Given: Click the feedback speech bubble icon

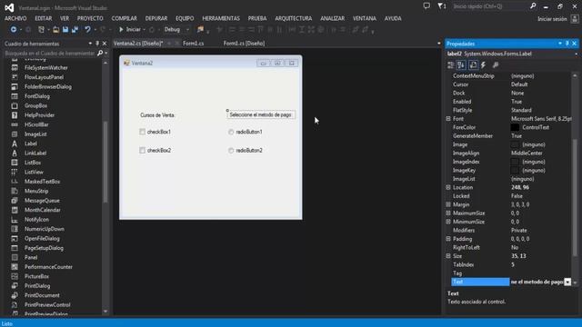Looking at the screenshot, I should coord(426,6).
